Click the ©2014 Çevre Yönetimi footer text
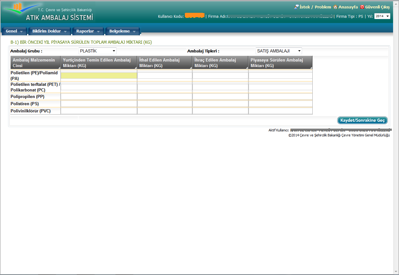 pyautogui.click(x=339, y=135)
